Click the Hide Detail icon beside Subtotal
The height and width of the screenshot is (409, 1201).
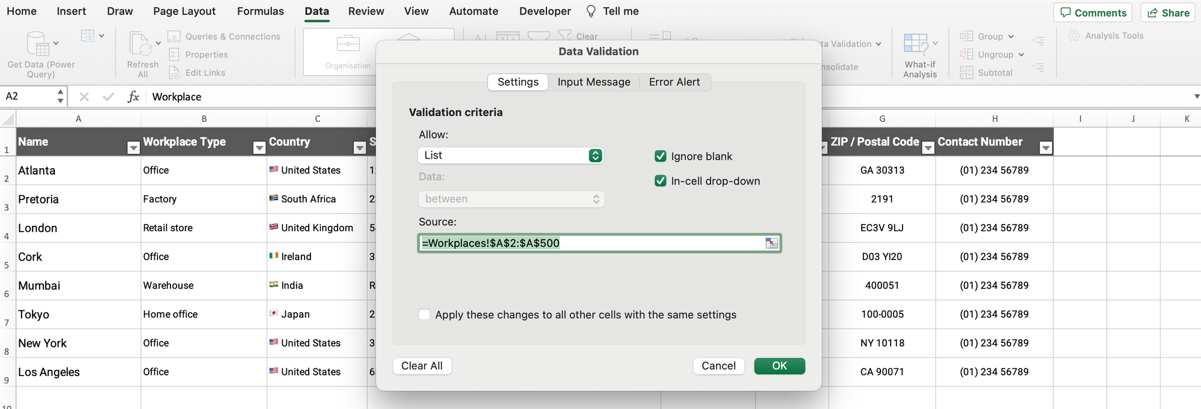[x=1038, y=68]
